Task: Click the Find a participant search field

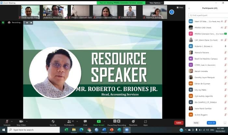Action: (x=208, y=15)
